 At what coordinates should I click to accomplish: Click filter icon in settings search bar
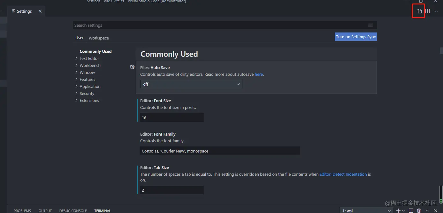click(370, 25)
